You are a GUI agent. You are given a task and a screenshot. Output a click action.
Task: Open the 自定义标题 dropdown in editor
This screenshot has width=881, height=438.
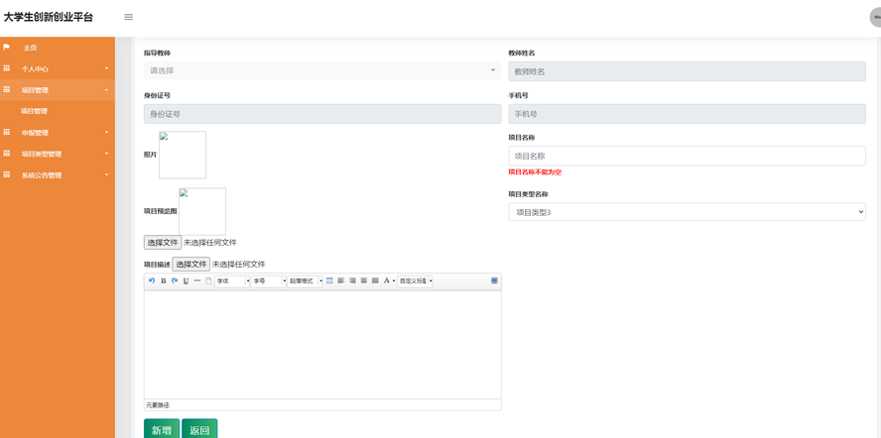pos(415,280)
